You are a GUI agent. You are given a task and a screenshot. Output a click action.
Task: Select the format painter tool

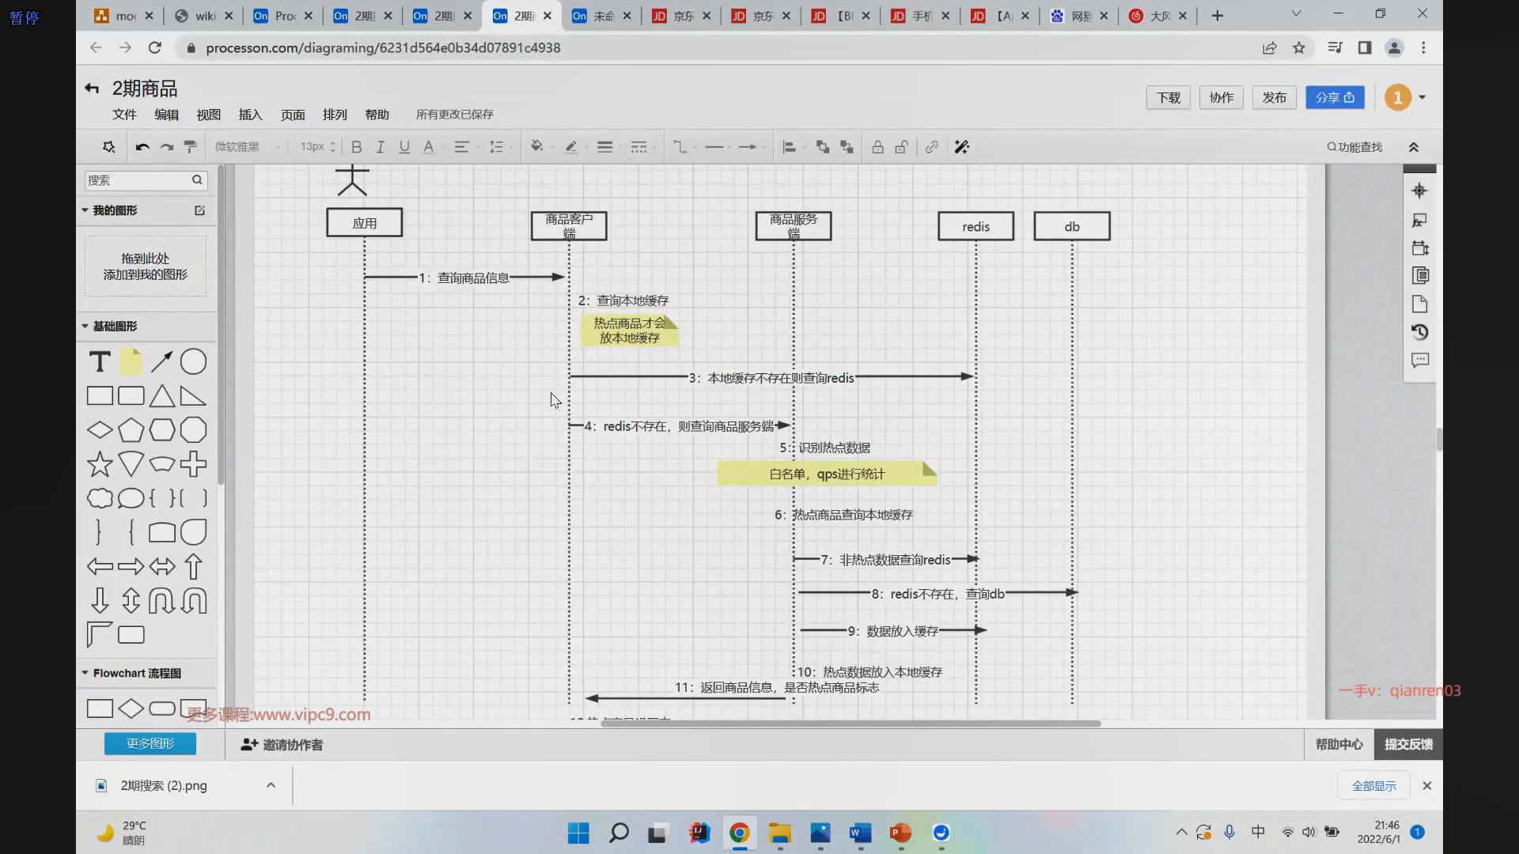190,147
